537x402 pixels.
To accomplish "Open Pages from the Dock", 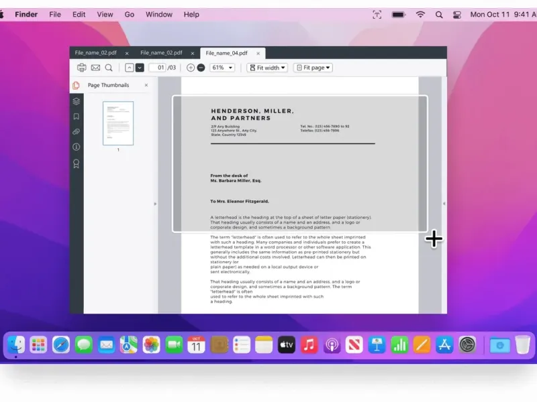I will tap(422, 344).
